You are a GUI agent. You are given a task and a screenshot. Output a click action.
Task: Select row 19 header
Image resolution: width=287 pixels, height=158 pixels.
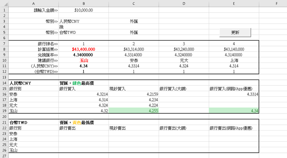coord(4,111)
